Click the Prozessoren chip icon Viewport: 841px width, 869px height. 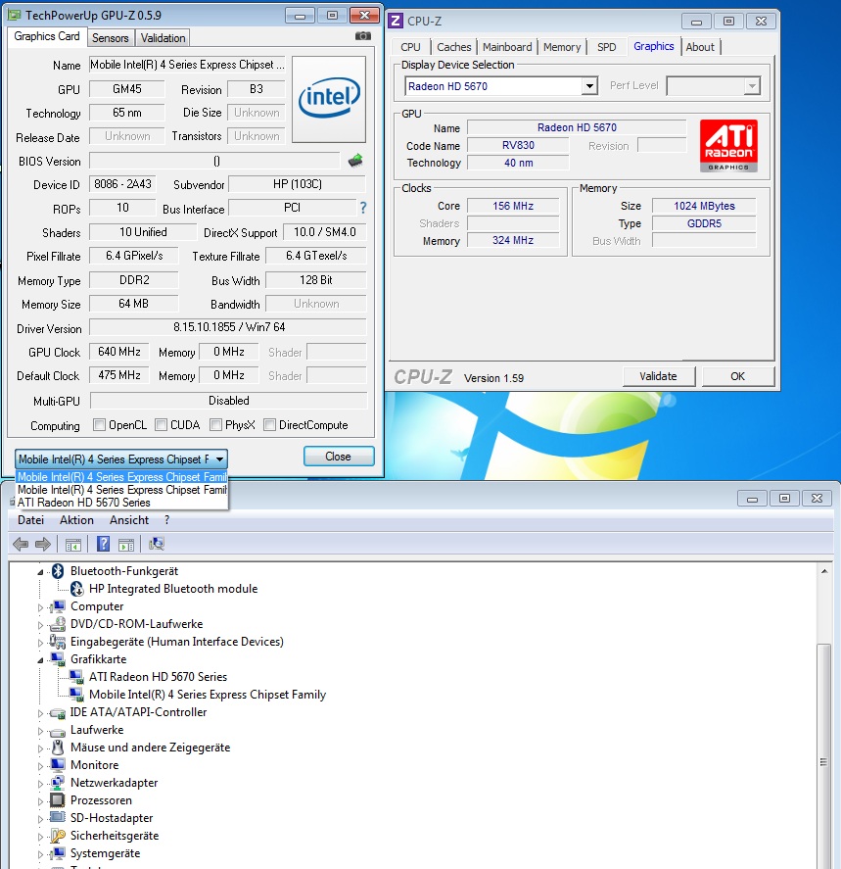coord(58,800)
